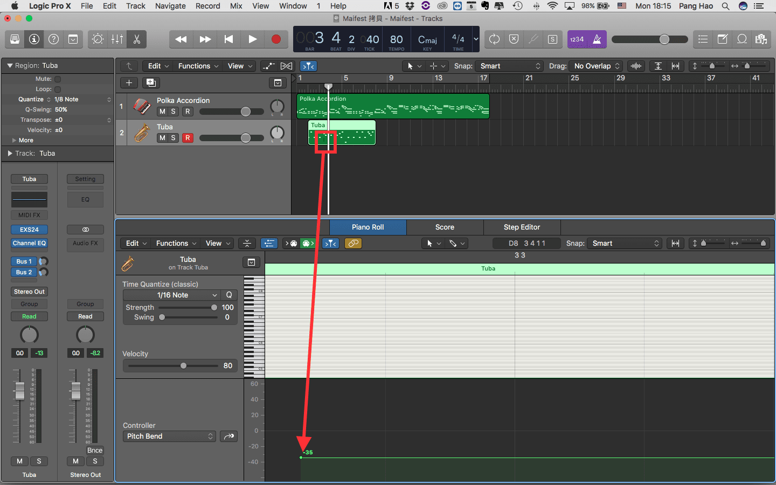Click the red Record button

pos(276,39)
